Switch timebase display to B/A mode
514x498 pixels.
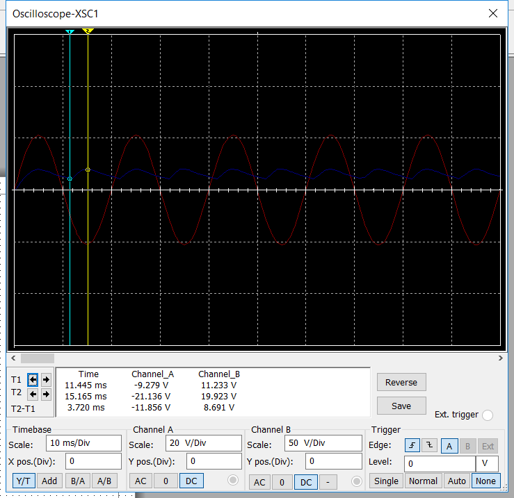pos(77,481)
